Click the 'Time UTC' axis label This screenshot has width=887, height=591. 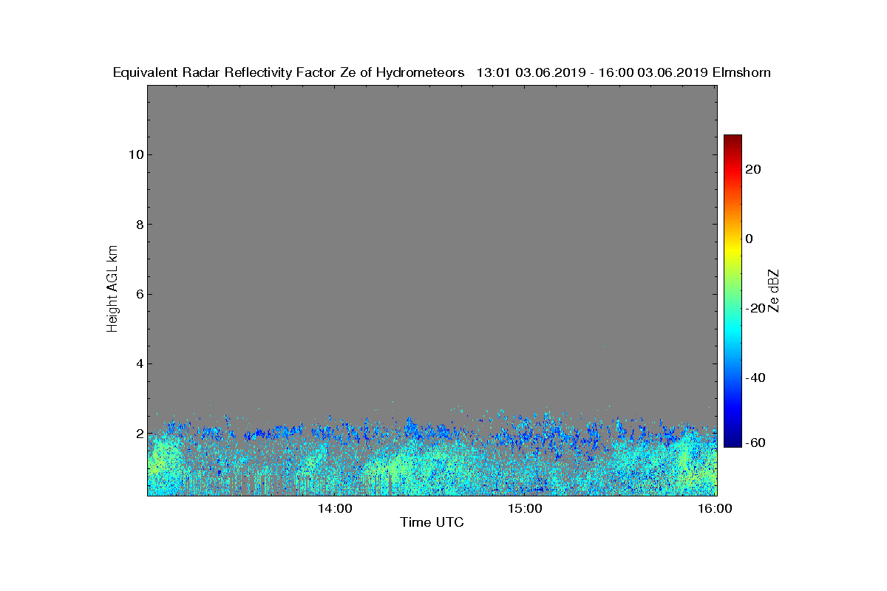point(432,522)
